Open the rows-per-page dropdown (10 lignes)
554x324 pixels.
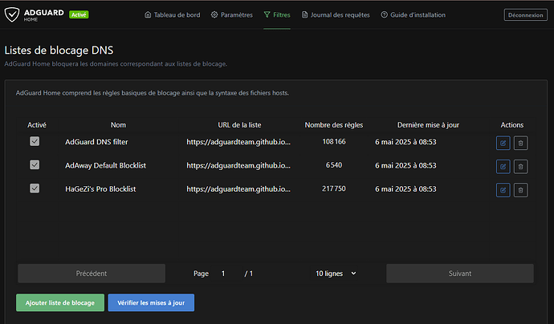(336, 273)
